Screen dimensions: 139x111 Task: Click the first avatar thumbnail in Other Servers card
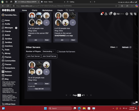click(x=32, y=65)
